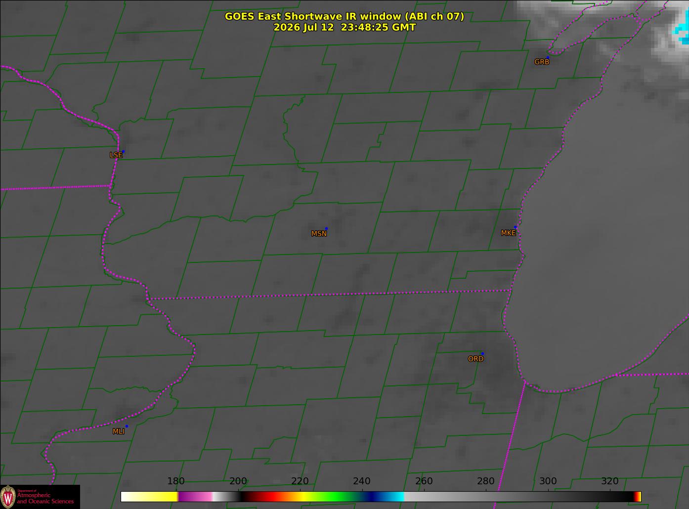Click the ORD station marker dot
Screen dimensions: 689x509
click(482, 353)
